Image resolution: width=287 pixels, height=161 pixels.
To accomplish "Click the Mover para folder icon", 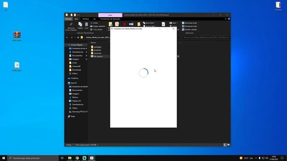I will (x=111, y=24).
